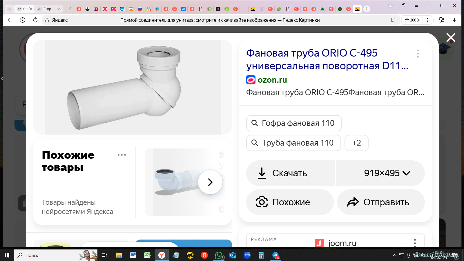Open the Word icon in taskbar
Screen dimensions: 464x261
point(133,255)
